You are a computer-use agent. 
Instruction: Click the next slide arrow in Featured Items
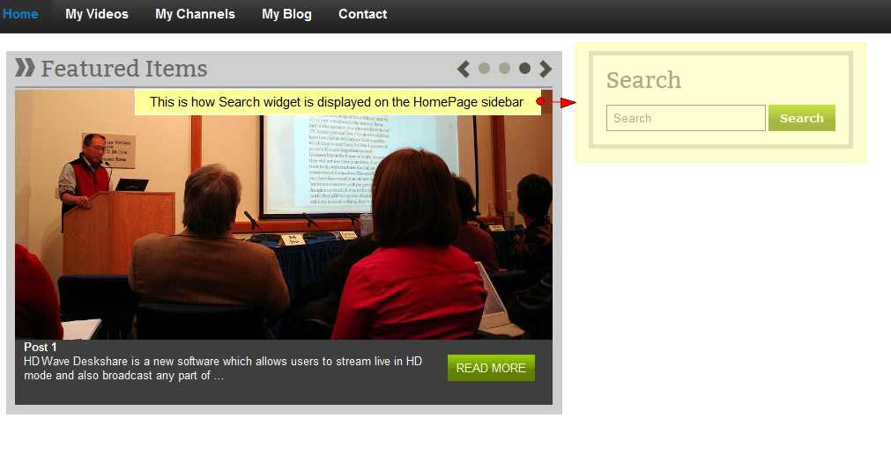pos(546,69)
